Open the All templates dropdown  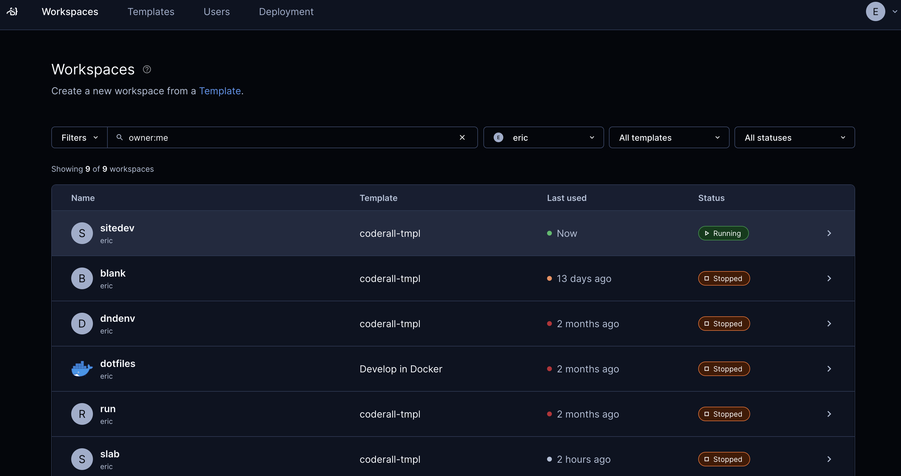[669, 138]
